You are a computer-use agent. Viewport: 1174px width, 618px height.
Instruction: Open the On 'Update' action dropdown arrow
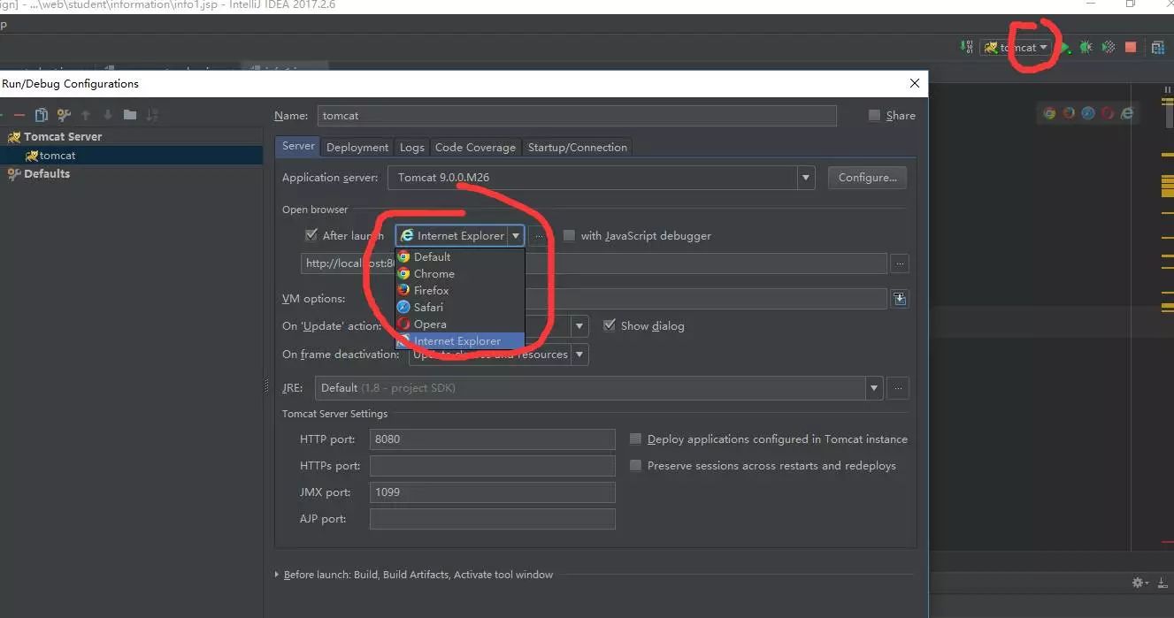(579, 325)
